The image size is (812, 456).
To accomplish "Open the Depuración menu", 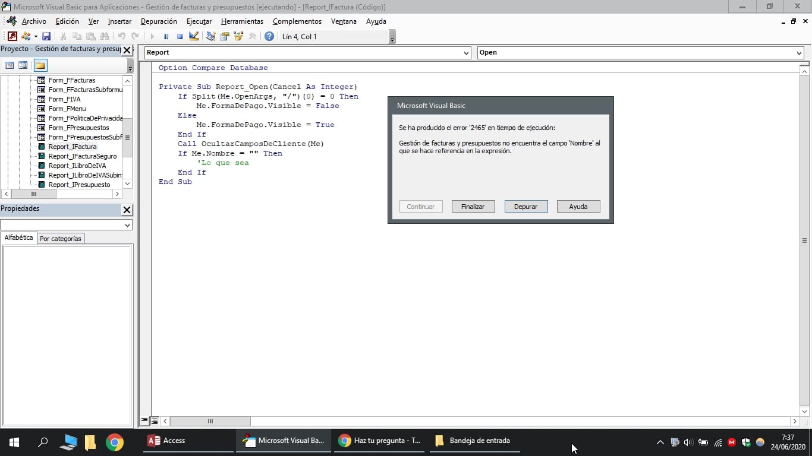I will point(159,21).
